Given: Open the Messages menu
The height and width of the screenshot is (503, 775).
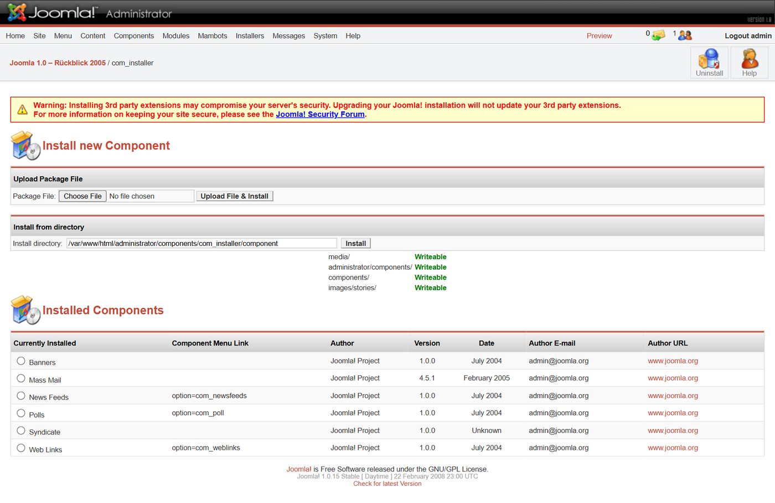Looking at the screenshot, I should (289, 36).
